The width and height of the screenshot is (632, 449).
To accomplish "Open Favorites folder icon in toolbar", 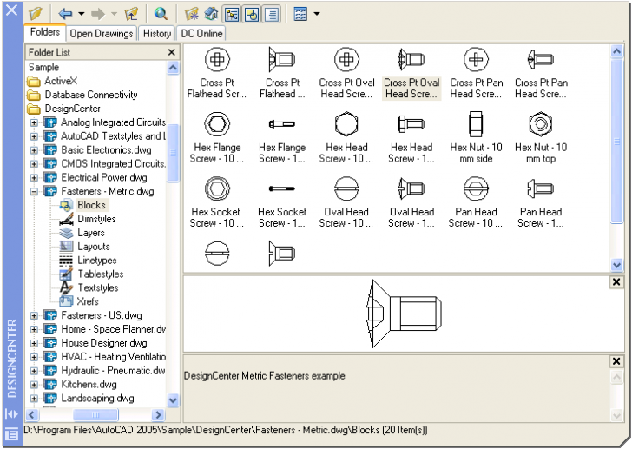I will (x=192, y=14).
